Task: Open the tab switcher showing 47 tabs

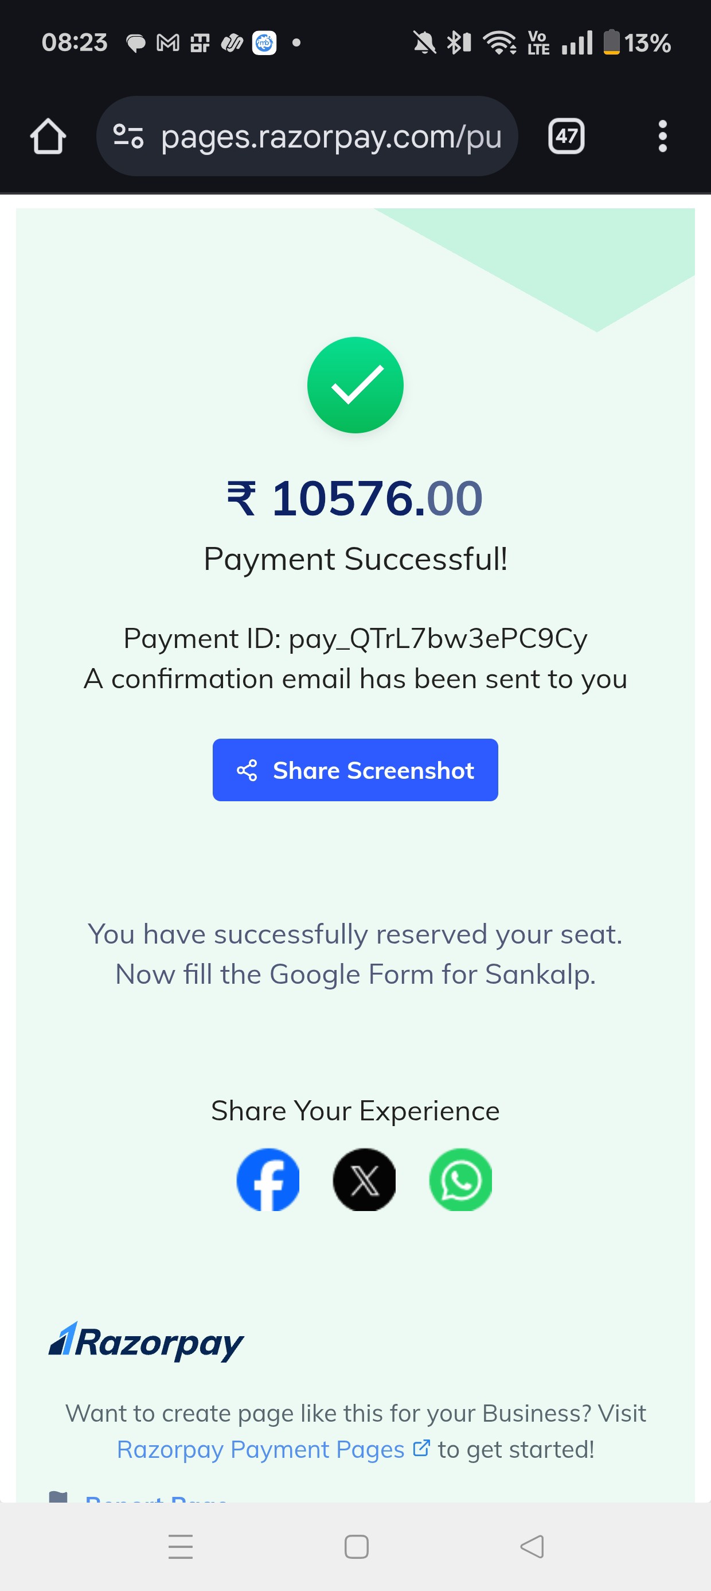Action: point(566,136)
